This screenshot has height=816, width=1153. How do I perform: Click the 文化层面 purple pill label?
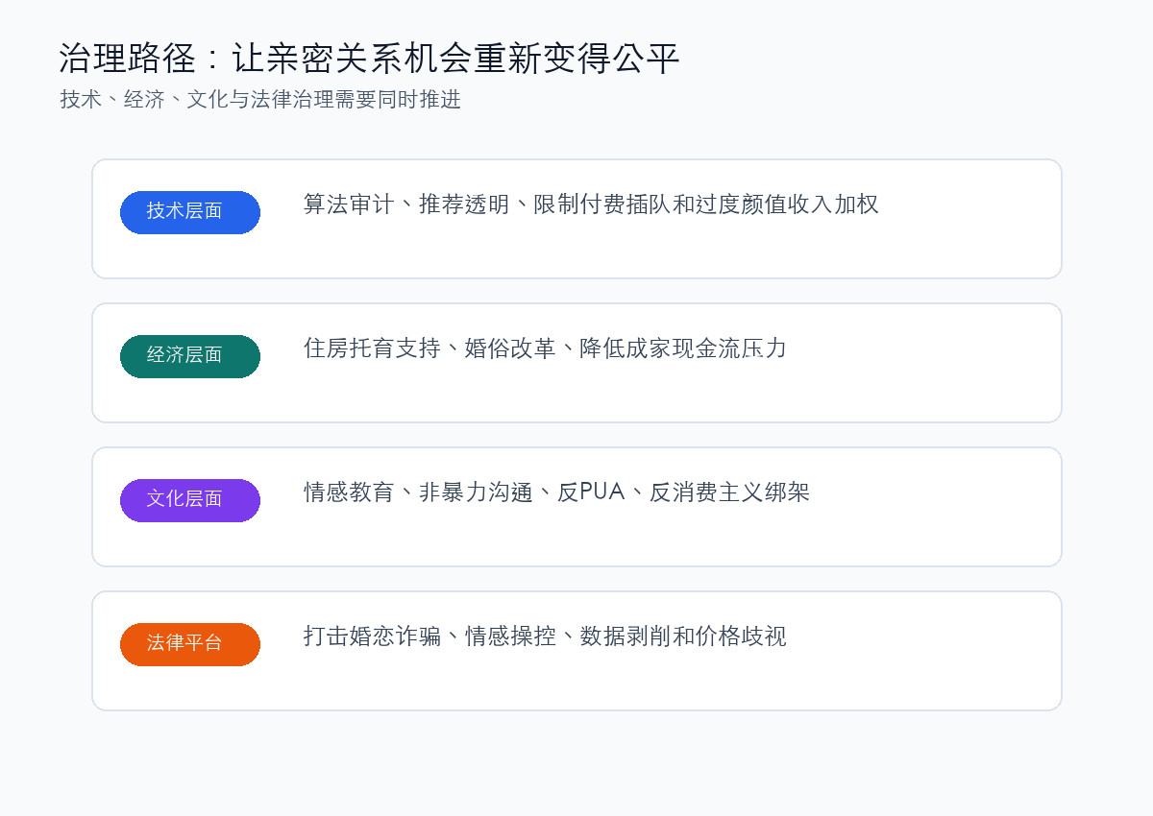(x=190, y=500)
